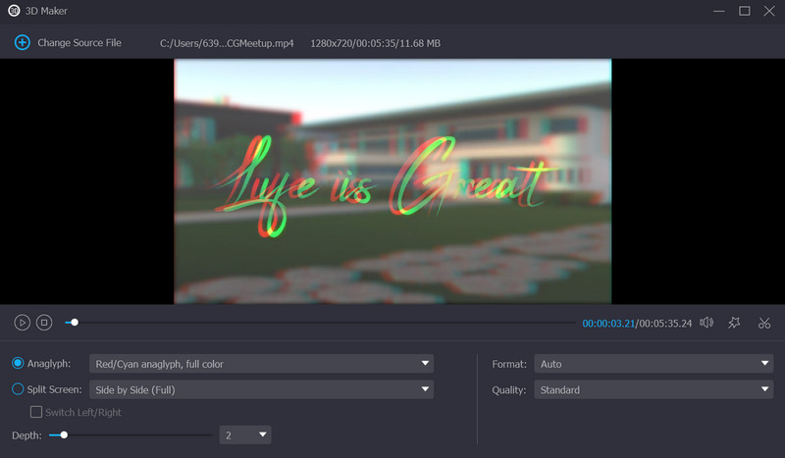
Task: Open the Depth value 2 dropdown
Action: coord(245,435)
